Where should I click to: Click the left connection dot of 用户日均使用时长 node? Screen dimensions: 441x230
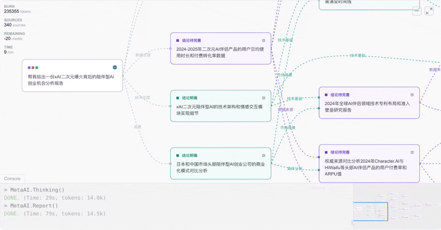coord(170,48)
